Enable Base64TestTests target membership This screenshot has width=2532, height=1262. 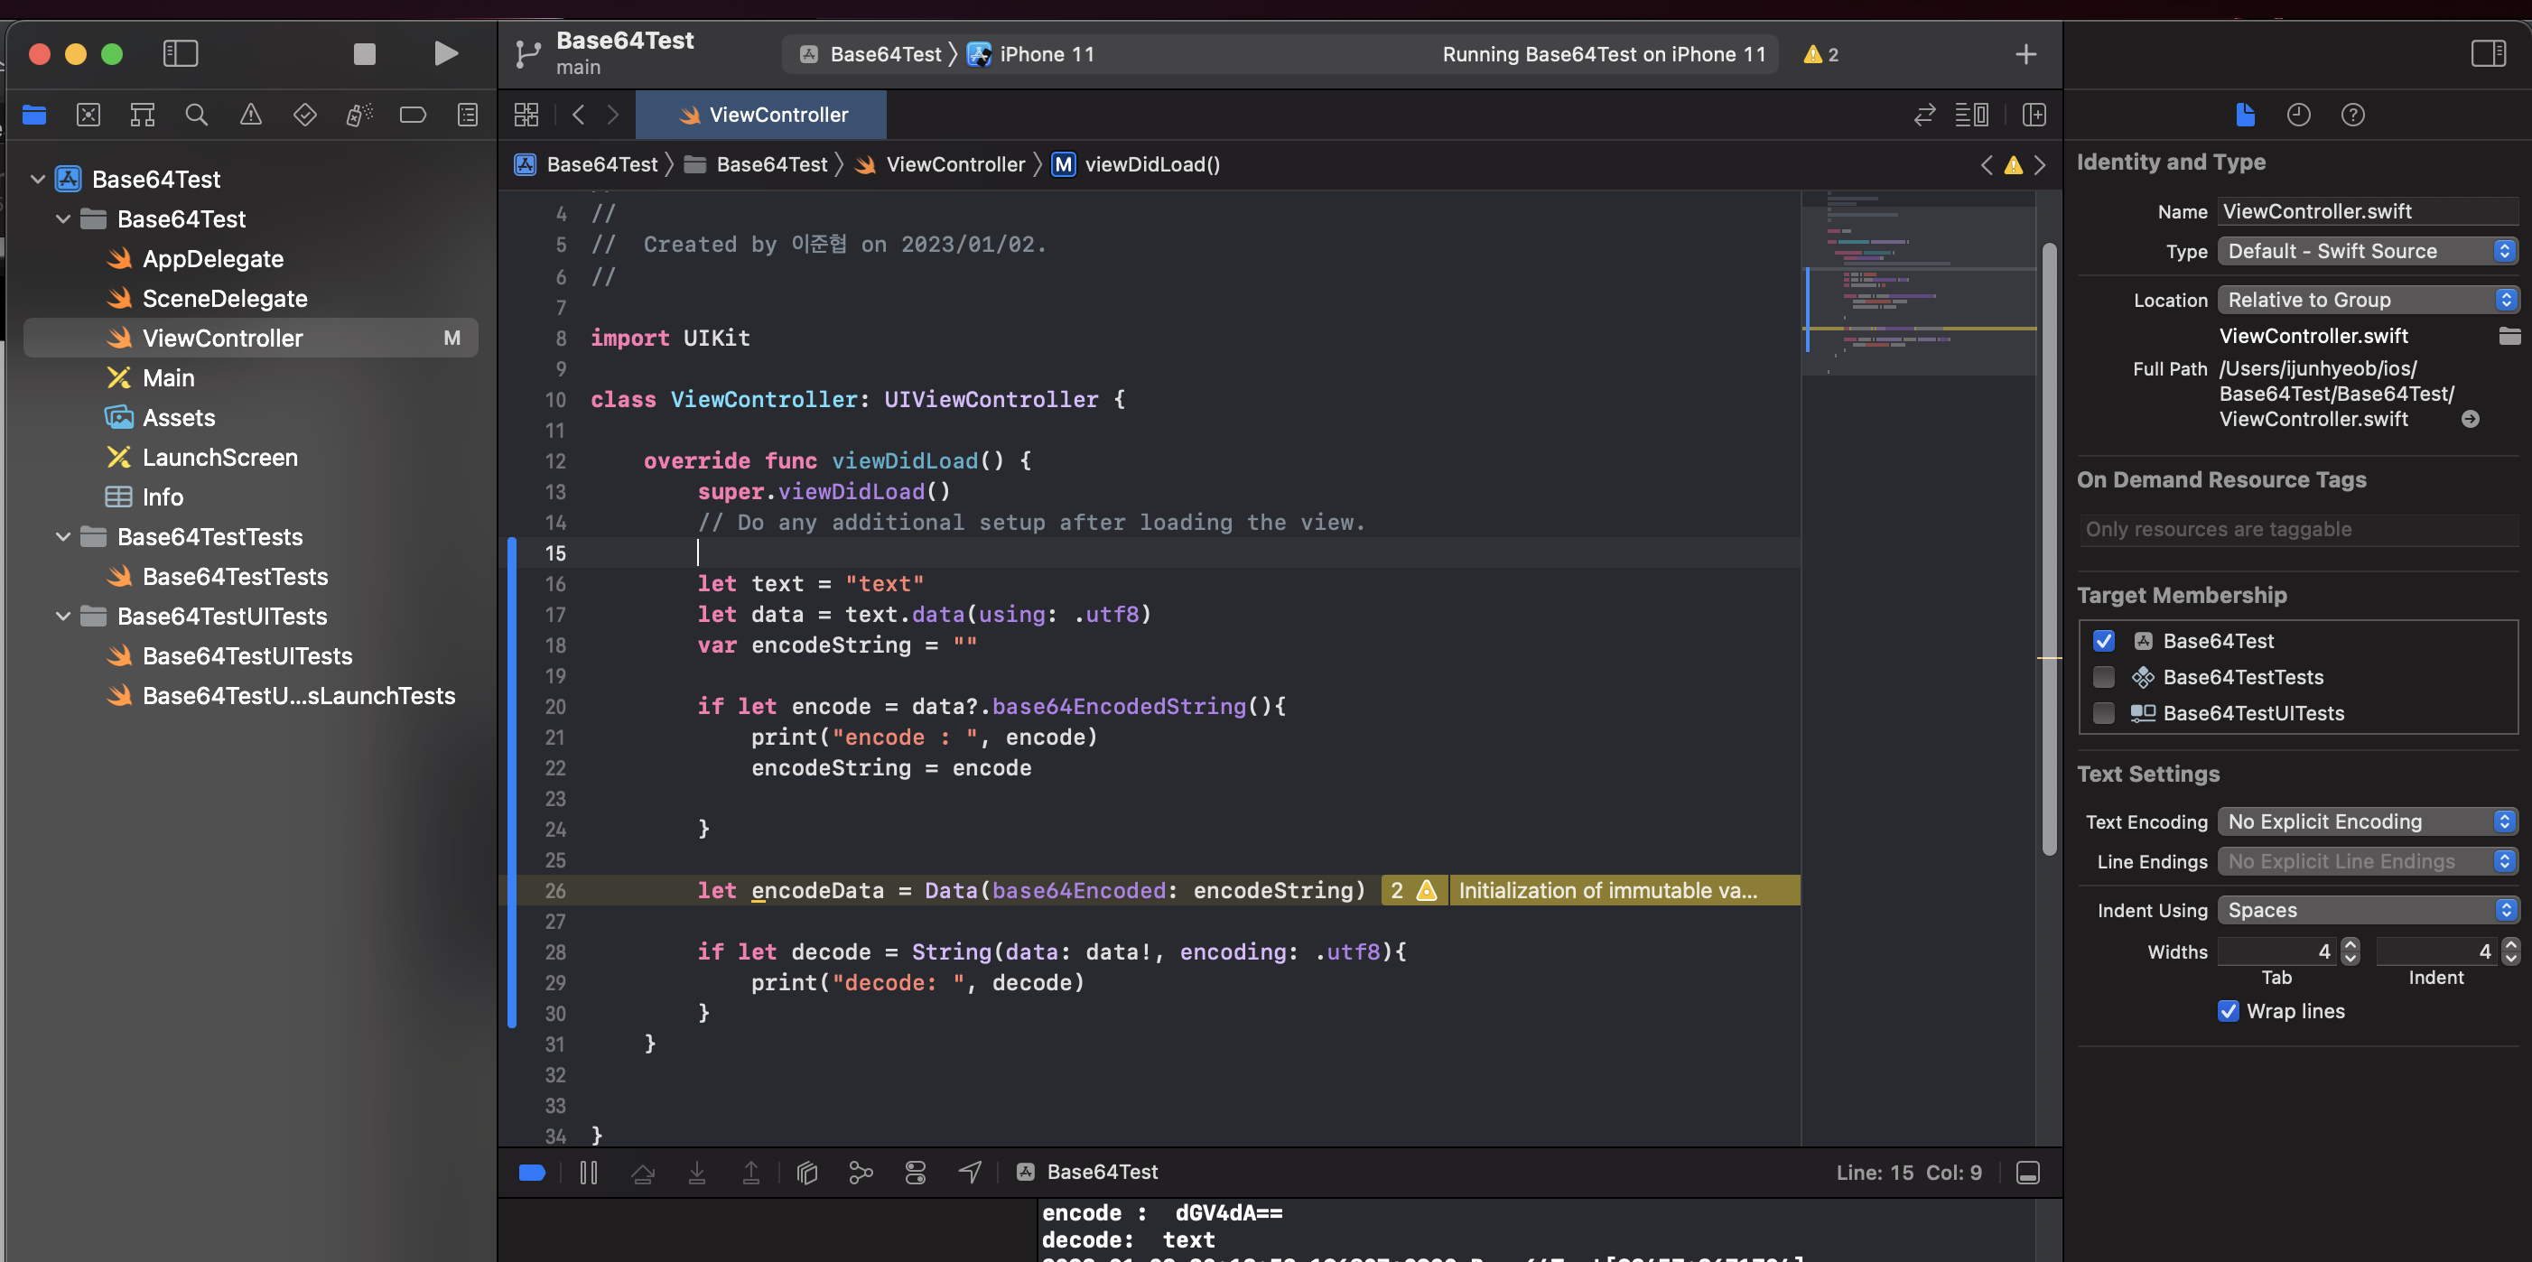(2103, 677)
